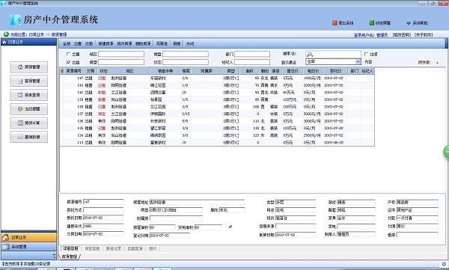Screen dimensions: 449x270
Task: Open 房源管理 in the left sidebar
Action: point(29,67)
